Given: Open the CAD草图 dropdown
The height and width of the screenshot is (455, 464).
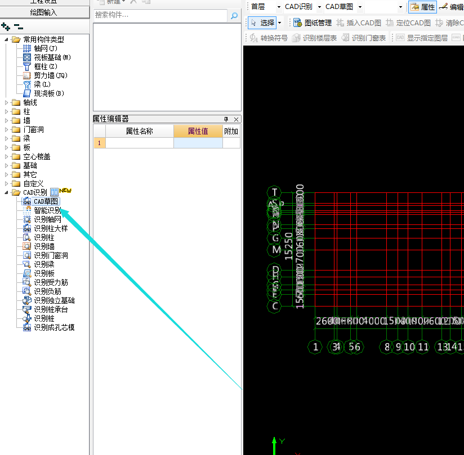Looking at the screenshot, I should [360, 7].
